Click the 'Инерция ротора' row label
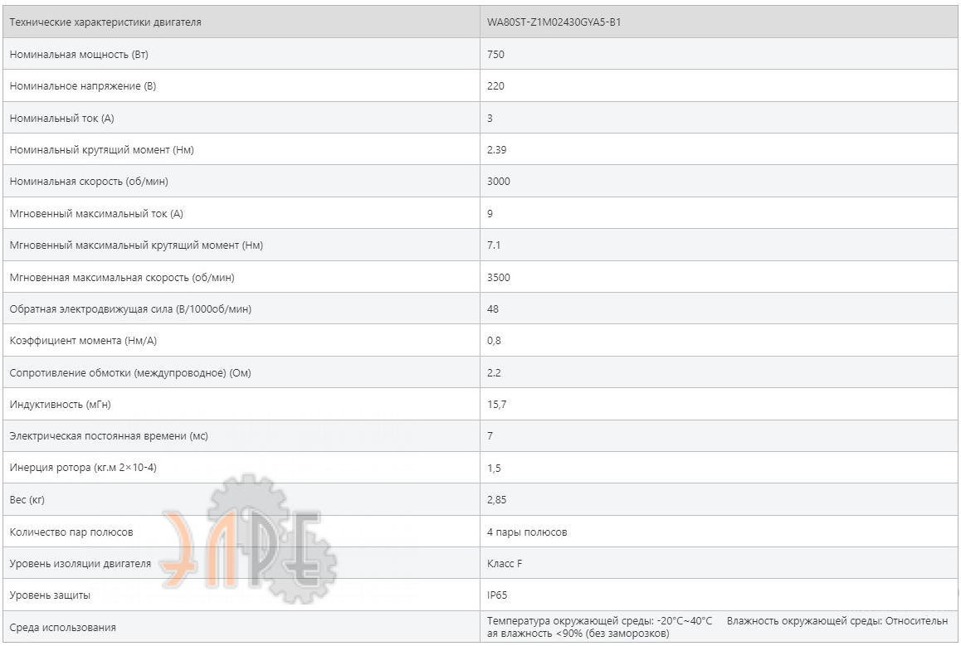The width and height of the screenshot is (961, 646). click(83, 468)
